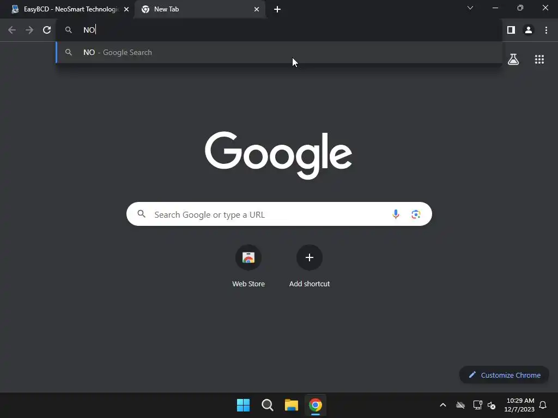
Task: Click the magnifier icon in the address bar
Action: pos(69,30)
